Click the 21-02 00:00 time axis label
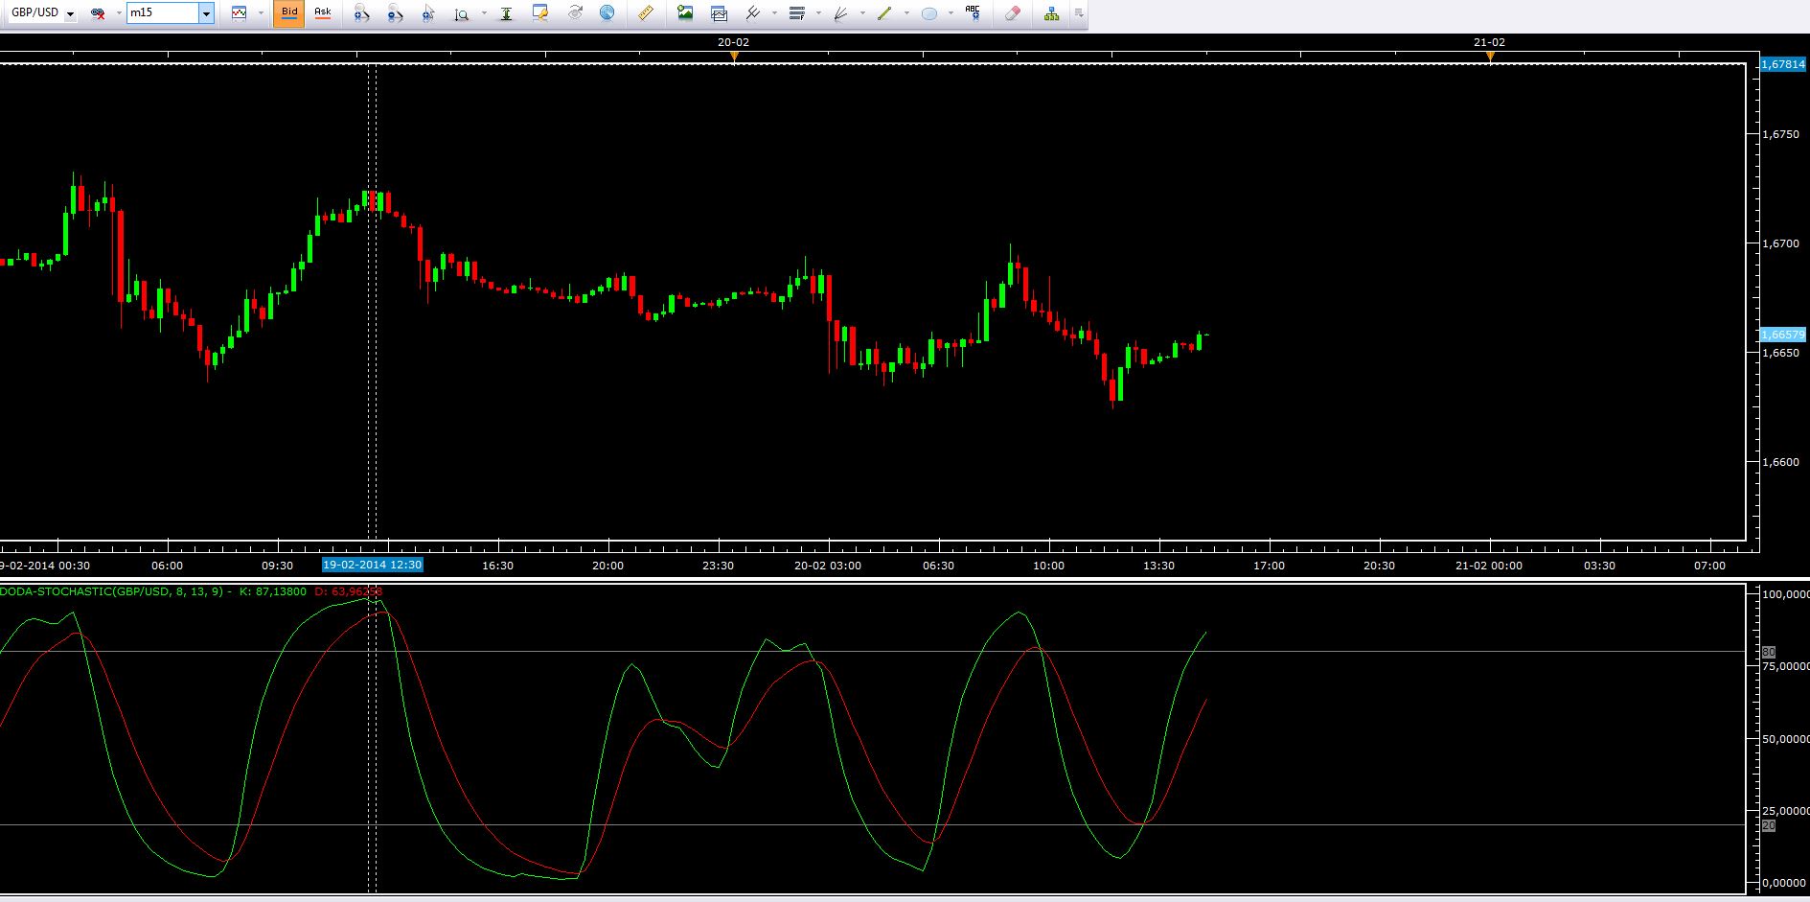Screen dimensions: 1810x902 pos(1489,566)
